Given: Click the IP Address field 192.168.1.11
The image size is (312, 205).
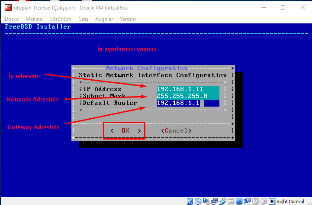Looking at the screenshot, I should pyautogui.click(x=188, y=89).
